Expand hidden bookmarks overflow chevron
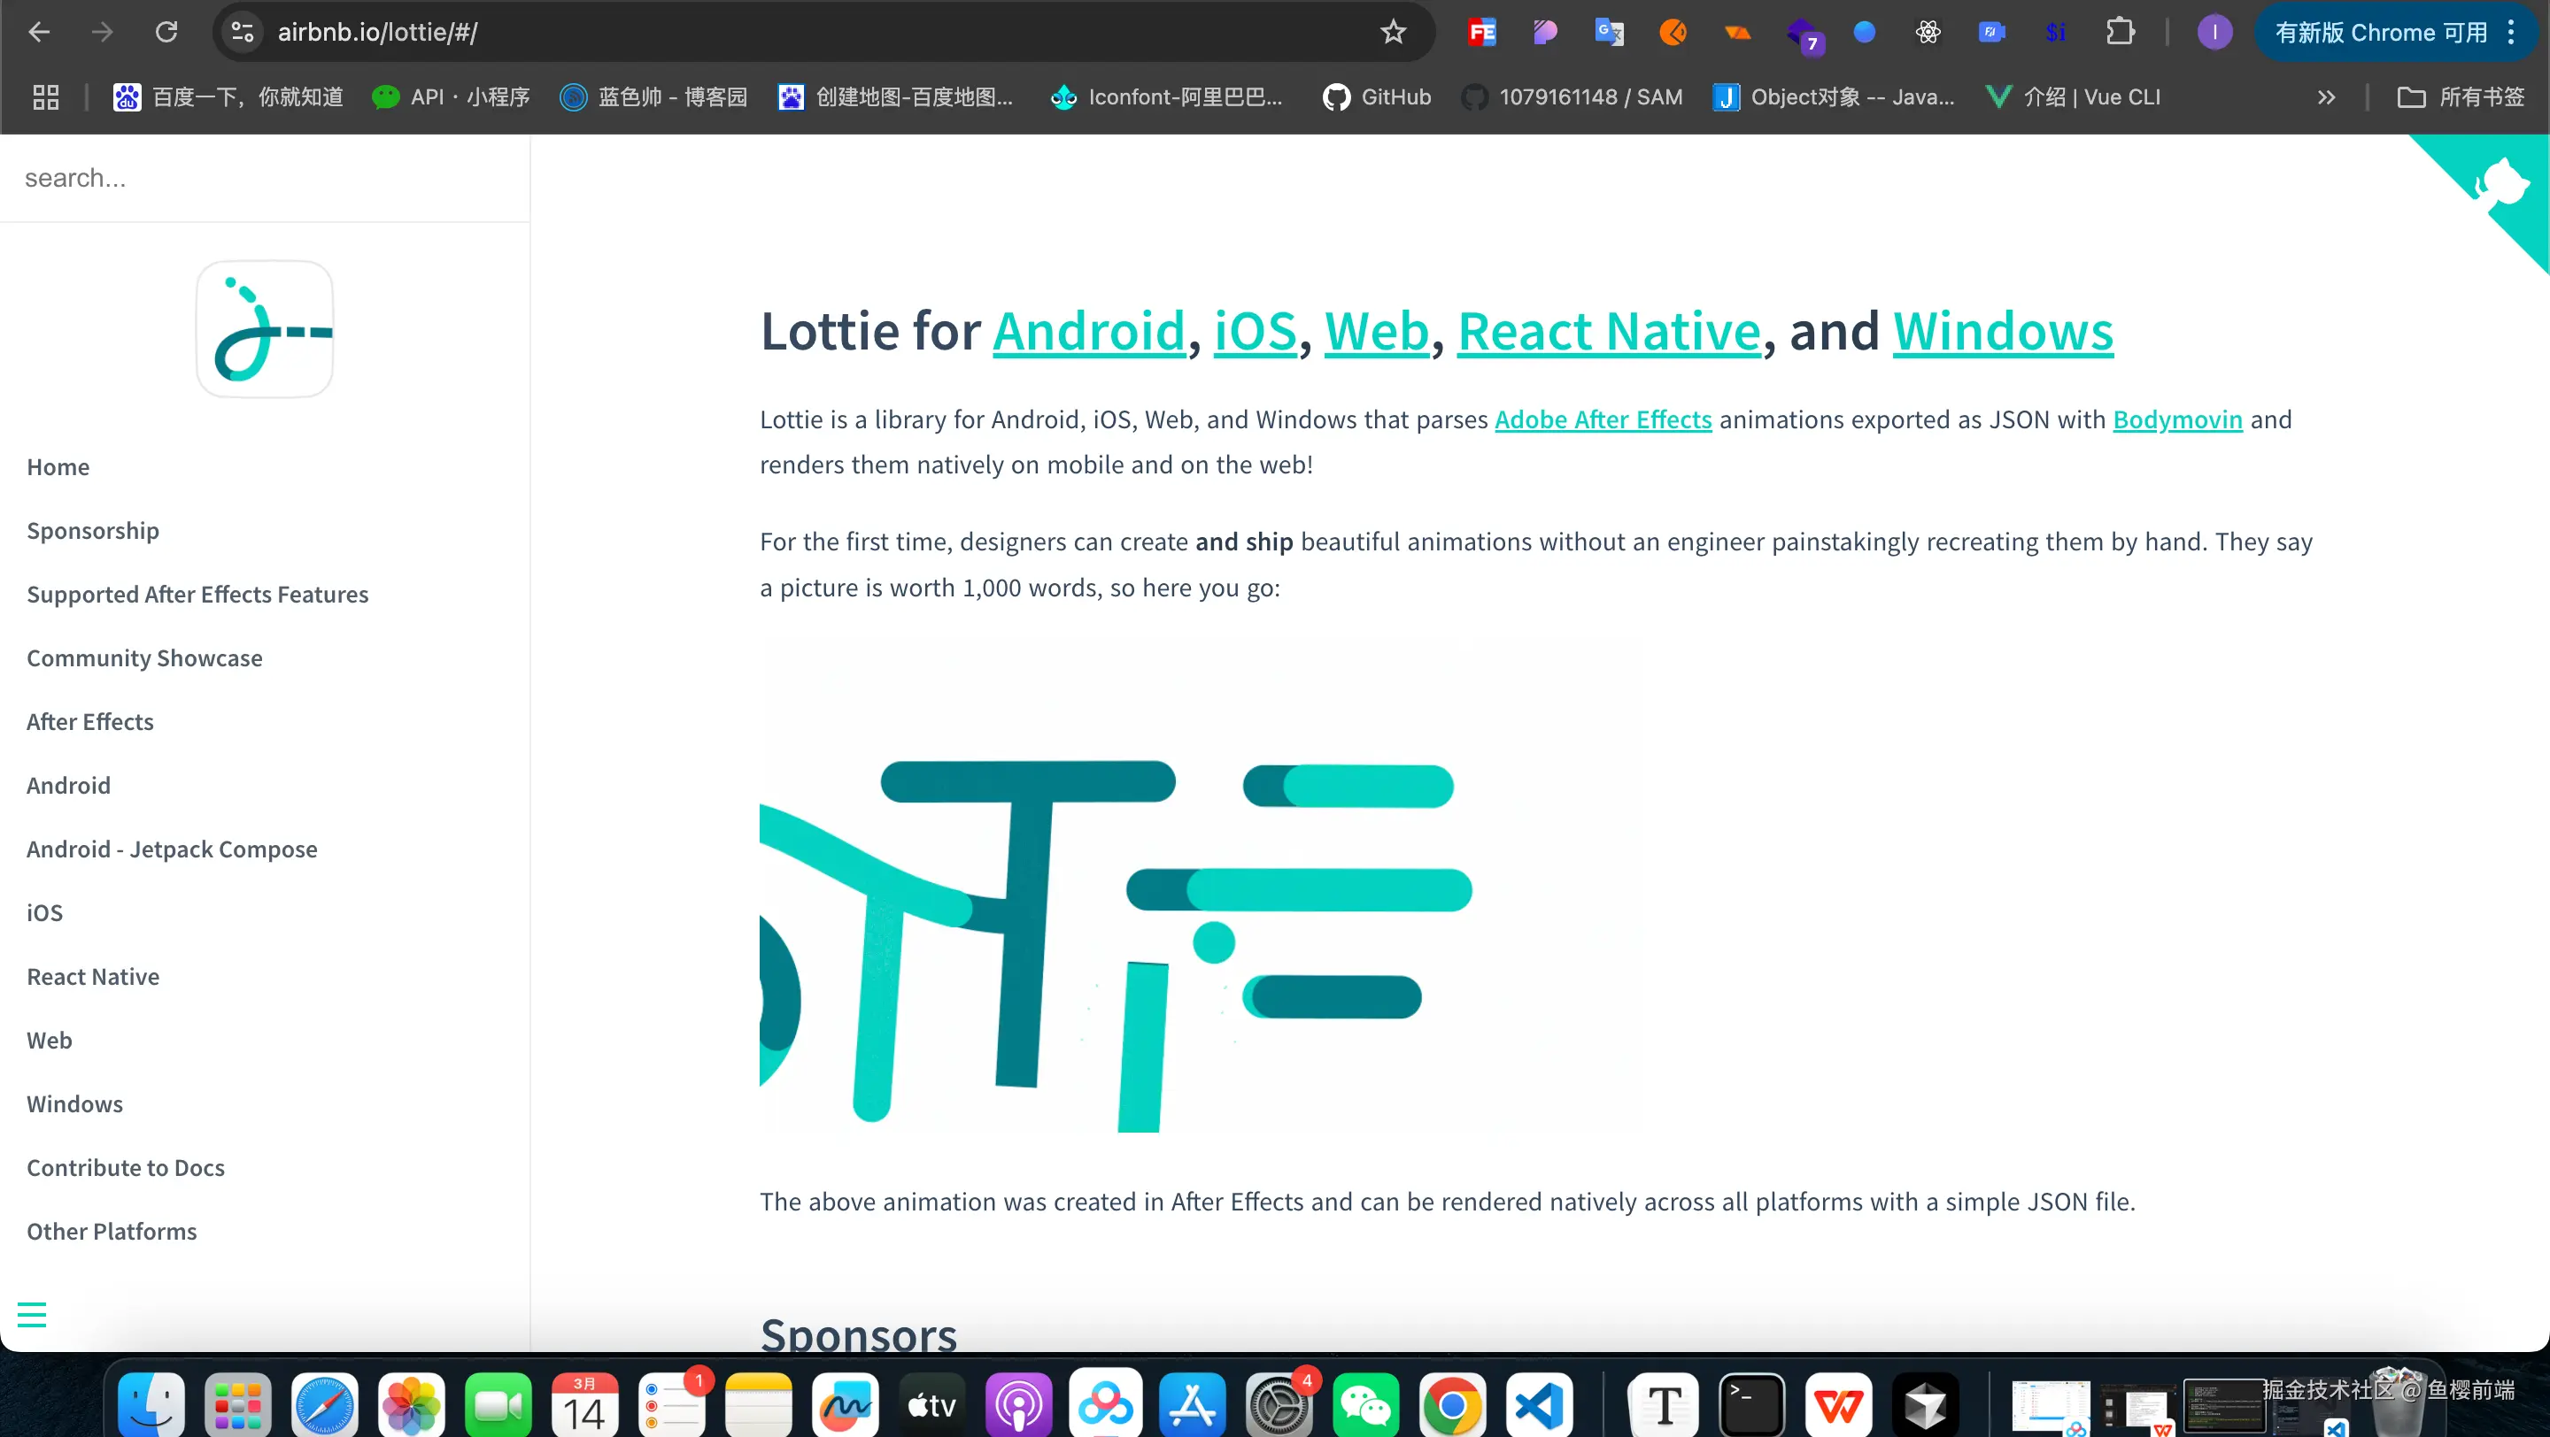Screen dimensions: 2550x1437 (2325, 97)
